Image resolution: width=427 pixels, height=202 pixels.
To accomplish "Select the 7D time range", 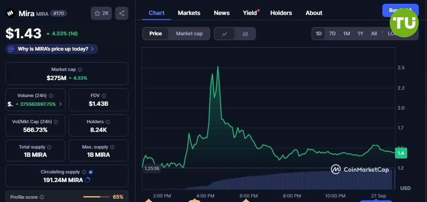I will [332, 34].
